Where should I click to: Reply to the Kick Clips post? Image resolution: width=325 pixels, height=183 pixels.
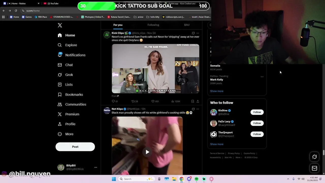pyautogui.click(x=115, y=101)
